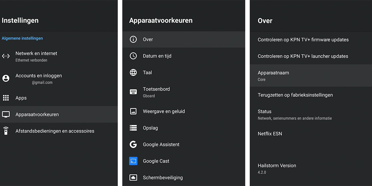Viewport: 372px width, 186px height.
Task: Open the Weergave en geluid picture icon
Action: [133, 111]
